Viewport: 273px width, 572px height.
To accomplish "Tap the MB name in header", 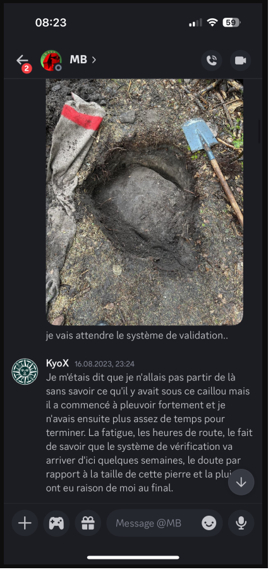I will [x=78, y=59].
